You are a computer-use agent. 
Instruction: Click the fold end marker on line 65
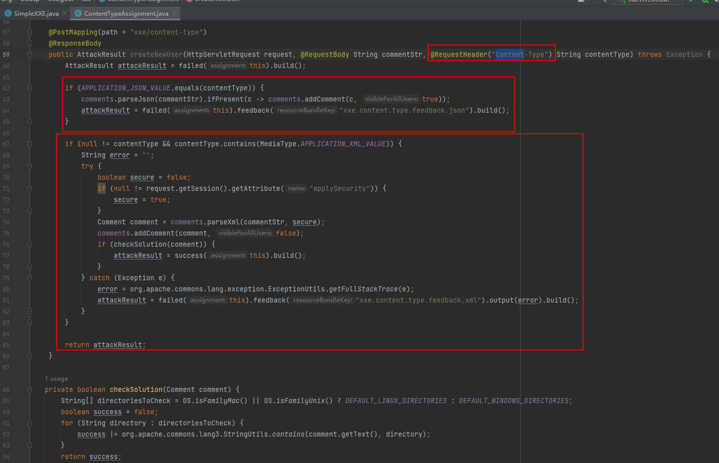[x=29, y=121]
